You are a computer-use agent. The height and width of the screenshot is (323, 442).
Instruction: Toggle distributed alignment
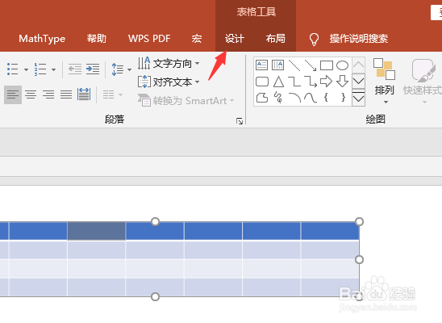pos(84,94)
